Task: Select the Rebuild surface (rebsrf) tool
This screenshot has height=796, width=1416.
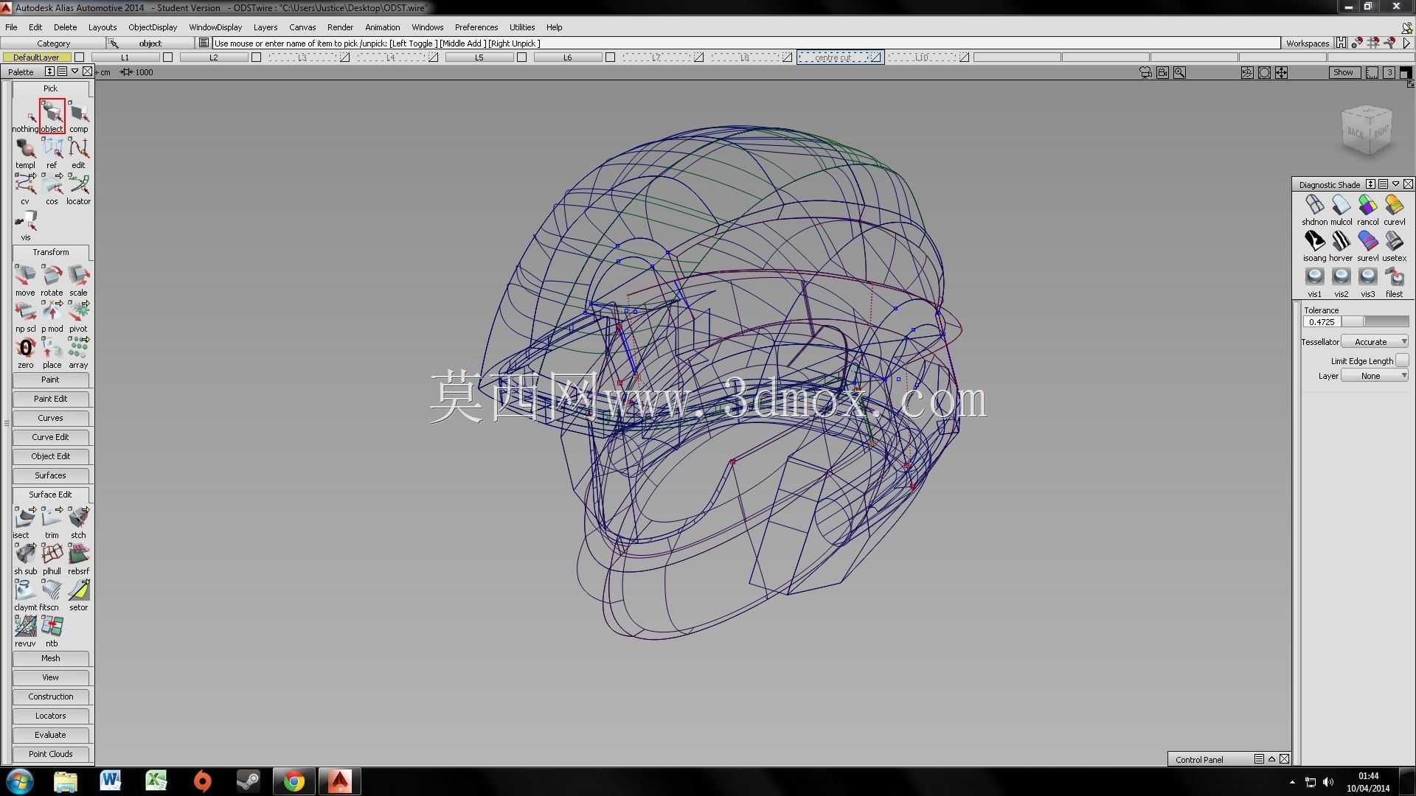Action: (x=78, y=559)
